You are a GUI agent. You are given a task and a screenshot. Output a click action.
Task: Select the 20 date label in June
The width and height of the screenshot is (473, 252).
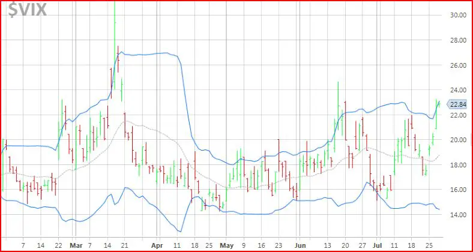click(x=346, y=245)
